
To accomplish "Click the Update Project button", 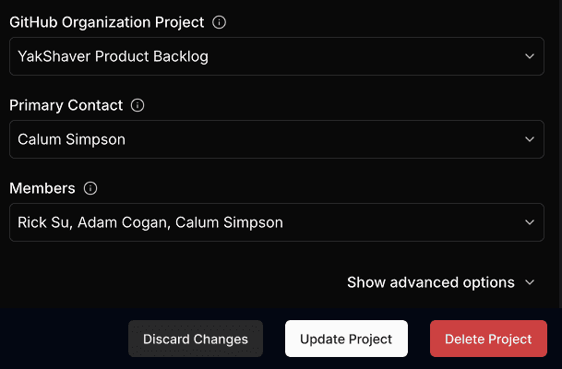I will pos(346,339).
